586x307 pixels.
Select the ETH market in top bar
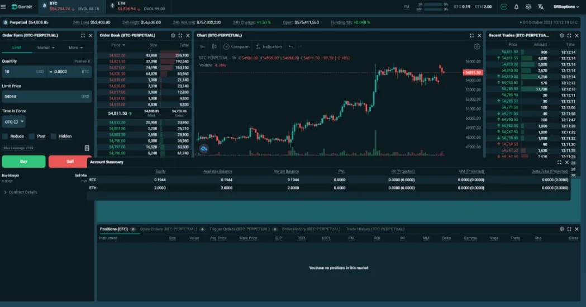tap(139, 6)
